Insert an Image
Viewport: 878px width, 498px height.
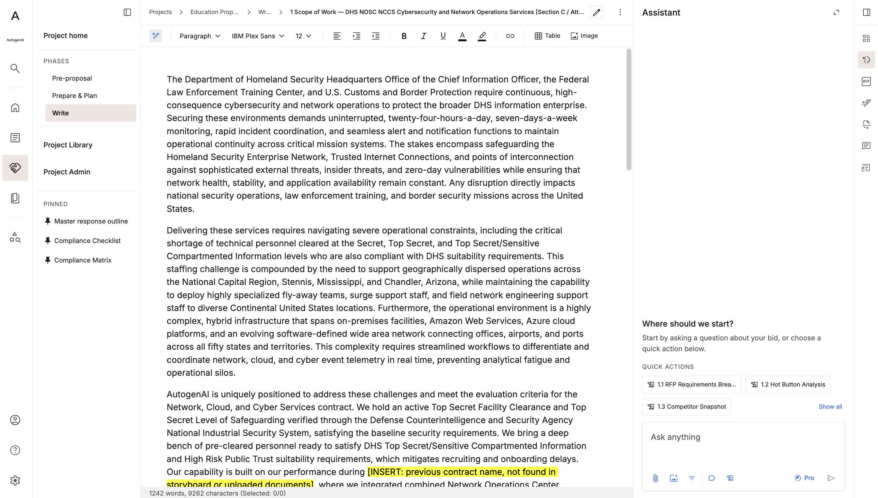[x=584, y=36]
